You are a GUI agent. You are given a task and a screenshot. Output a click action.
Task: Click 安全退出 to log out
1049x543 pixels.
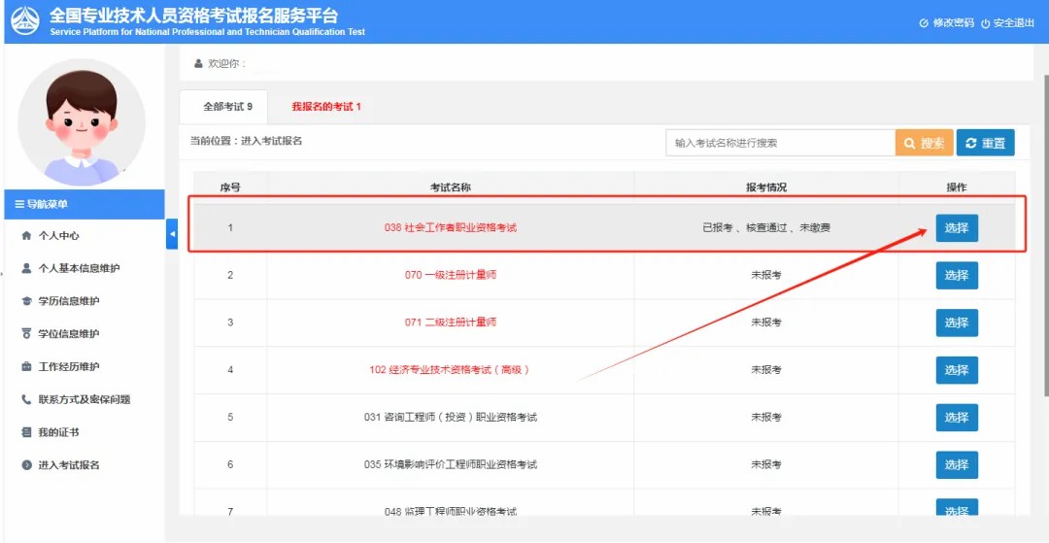click(x=1007, y=23)
